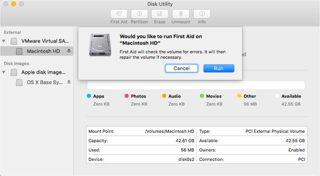Click the Apple disk image drive icon
Screen dimensions: 320x176
click(14, 72)
